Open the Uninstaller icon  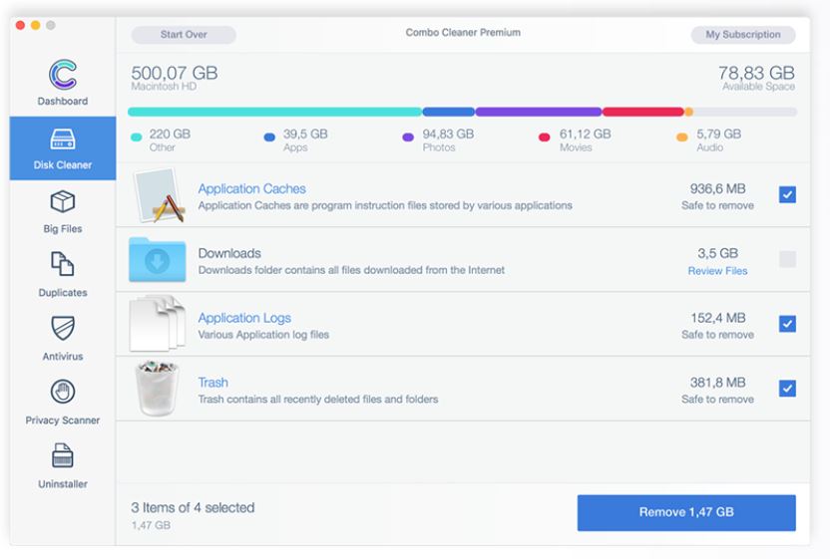(x=62, y=456)
